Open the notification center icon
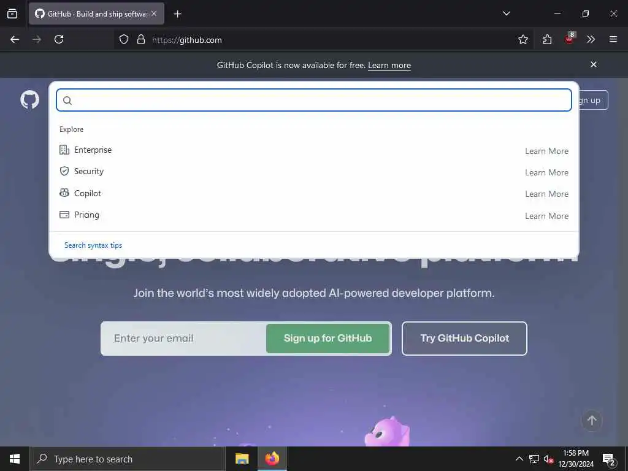This screenshot has width=628, height=471. coord(609,459)
